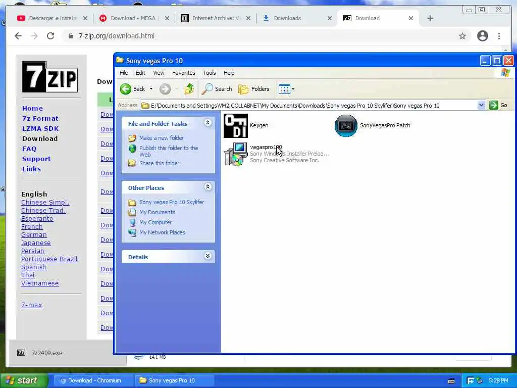Image resolution: width=517 pixels, height=388 pixels.
Task: Open Support link on 7-zip site
Action: (36, 159)
